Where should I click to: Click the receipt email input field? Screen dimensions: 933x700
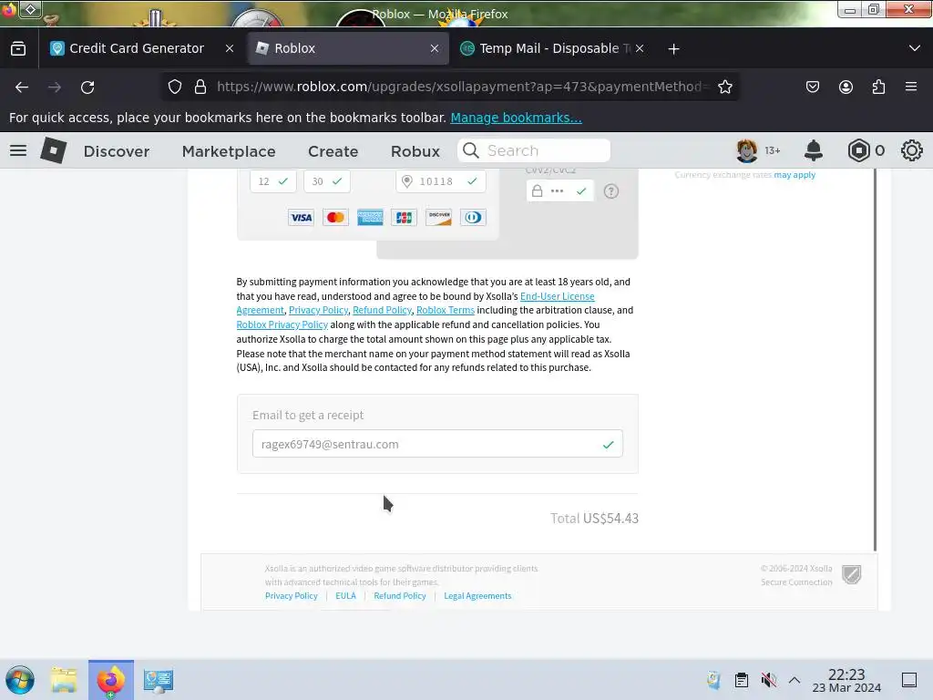tap(437, 444)
